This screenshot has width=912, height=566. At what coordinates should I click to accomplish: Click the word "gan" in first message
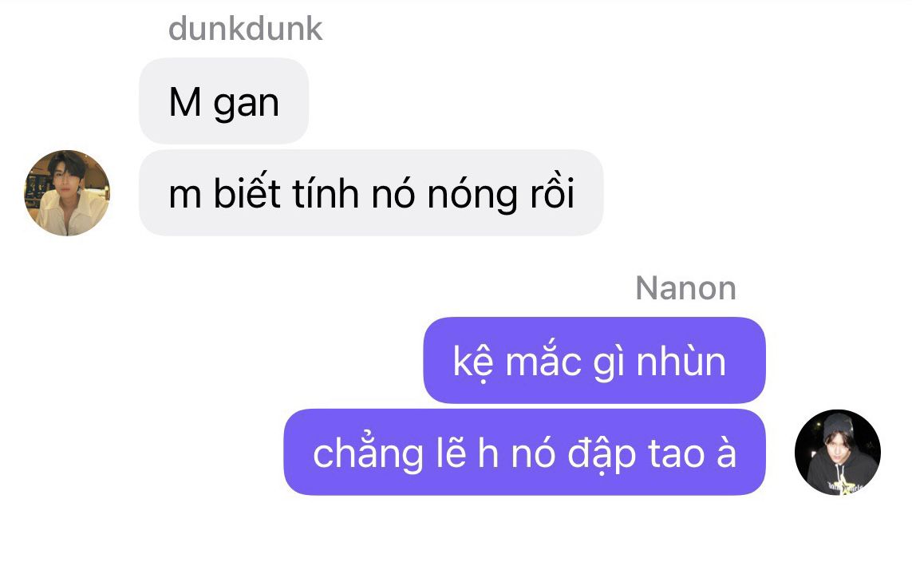coord(246,105)
